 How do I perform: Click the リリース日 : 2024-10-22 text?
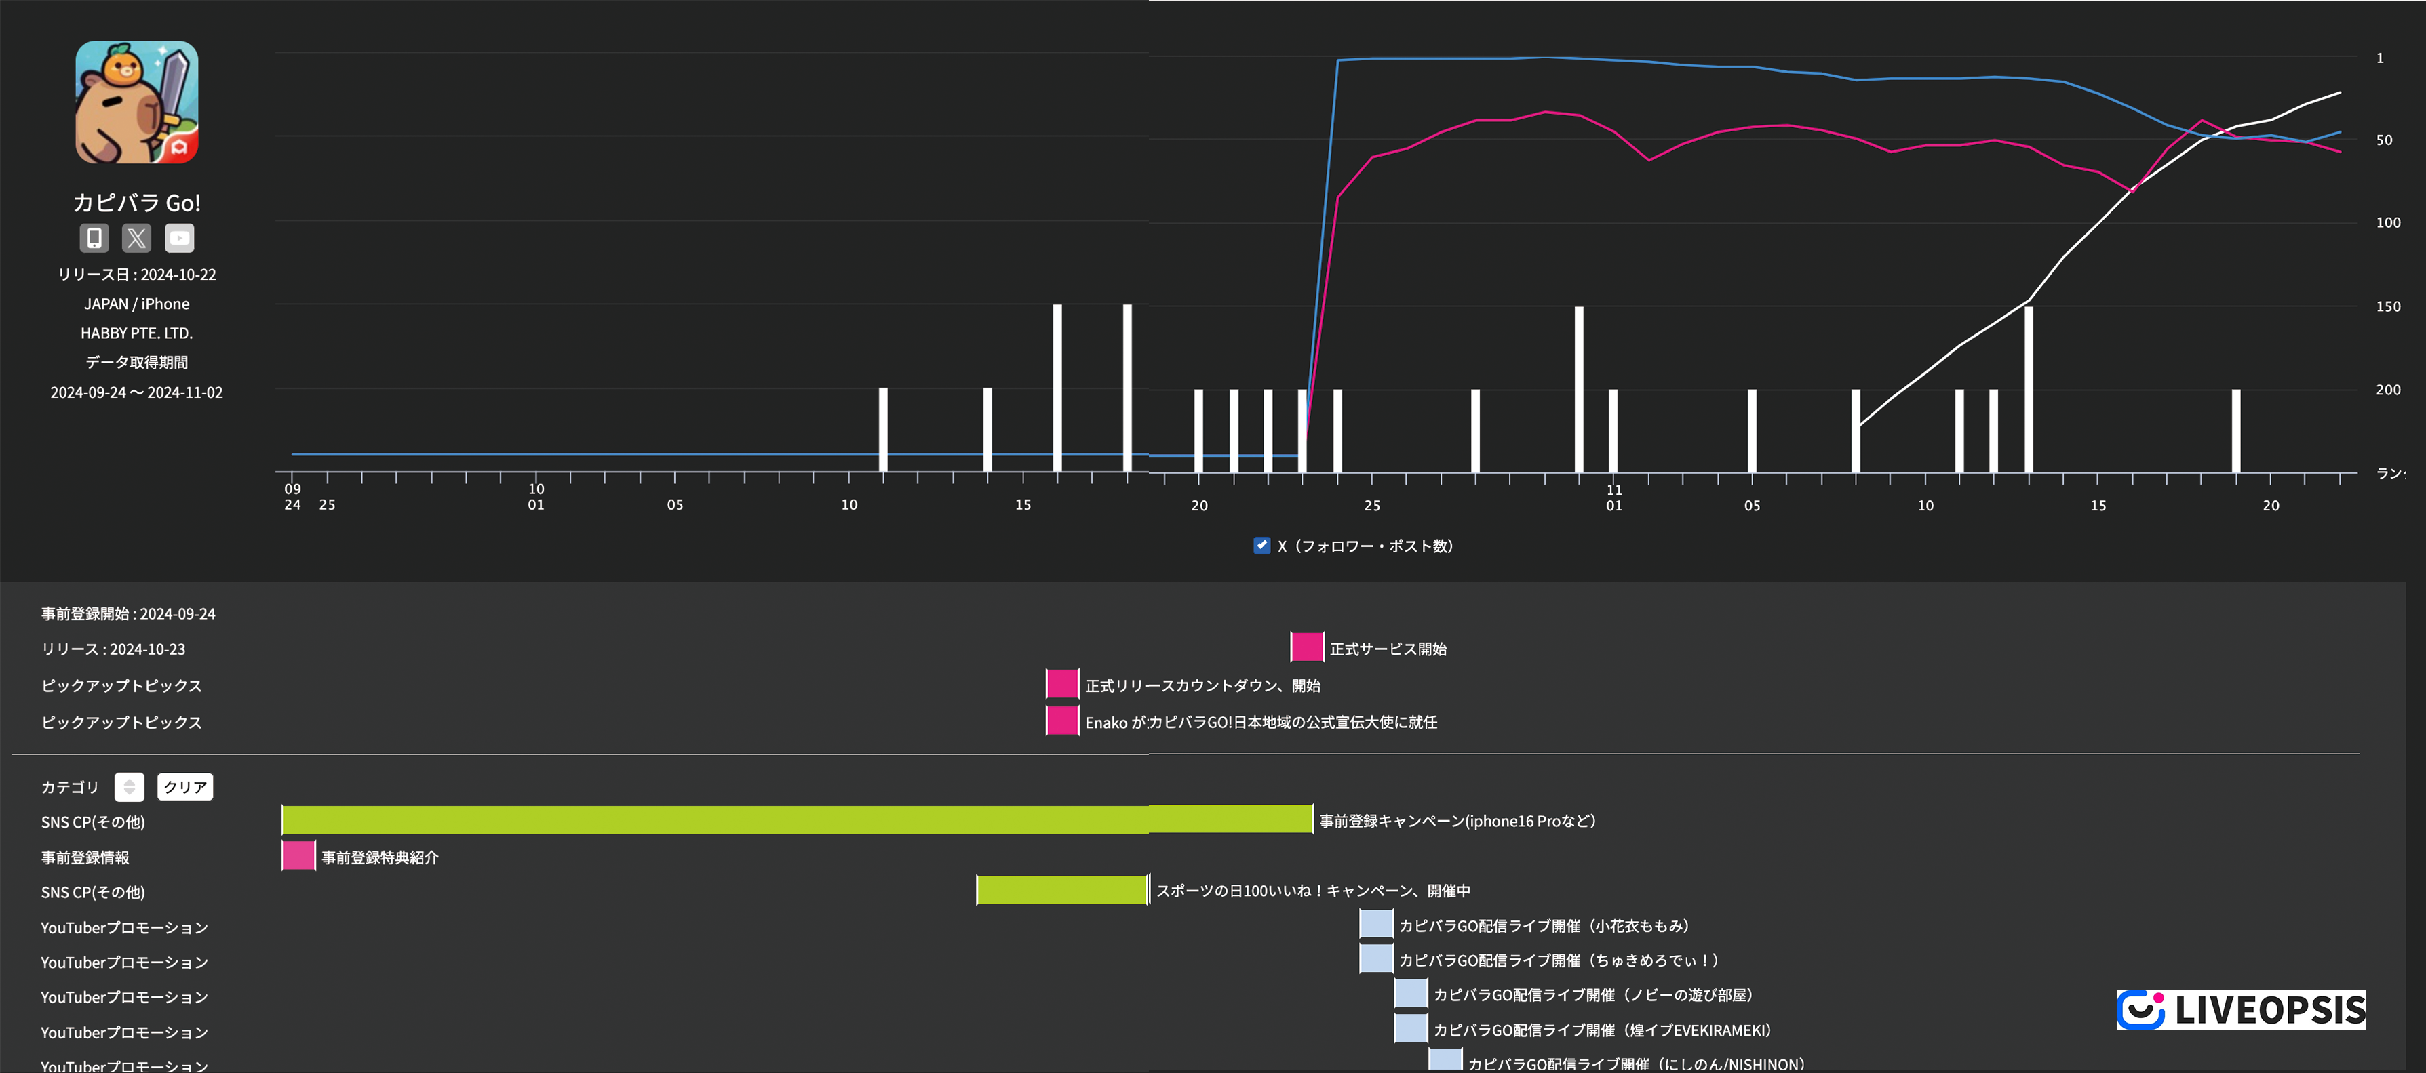136,274
